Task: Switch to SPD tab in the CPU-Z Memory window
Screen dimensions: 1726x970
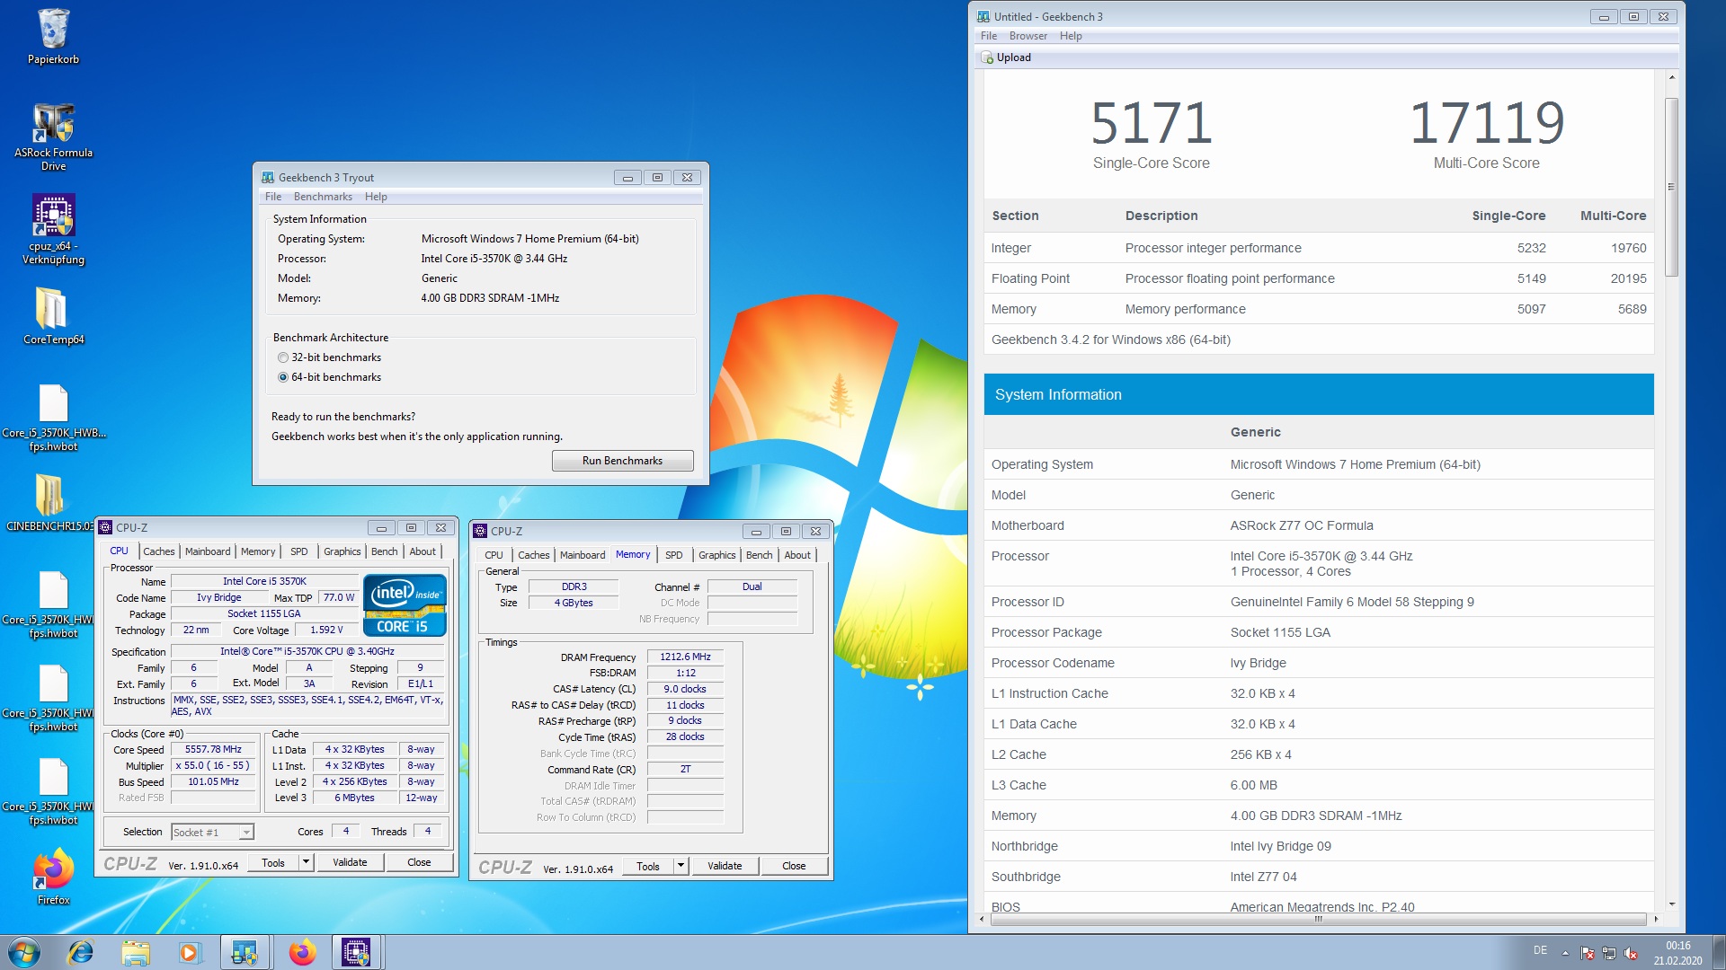Action: 674,555
